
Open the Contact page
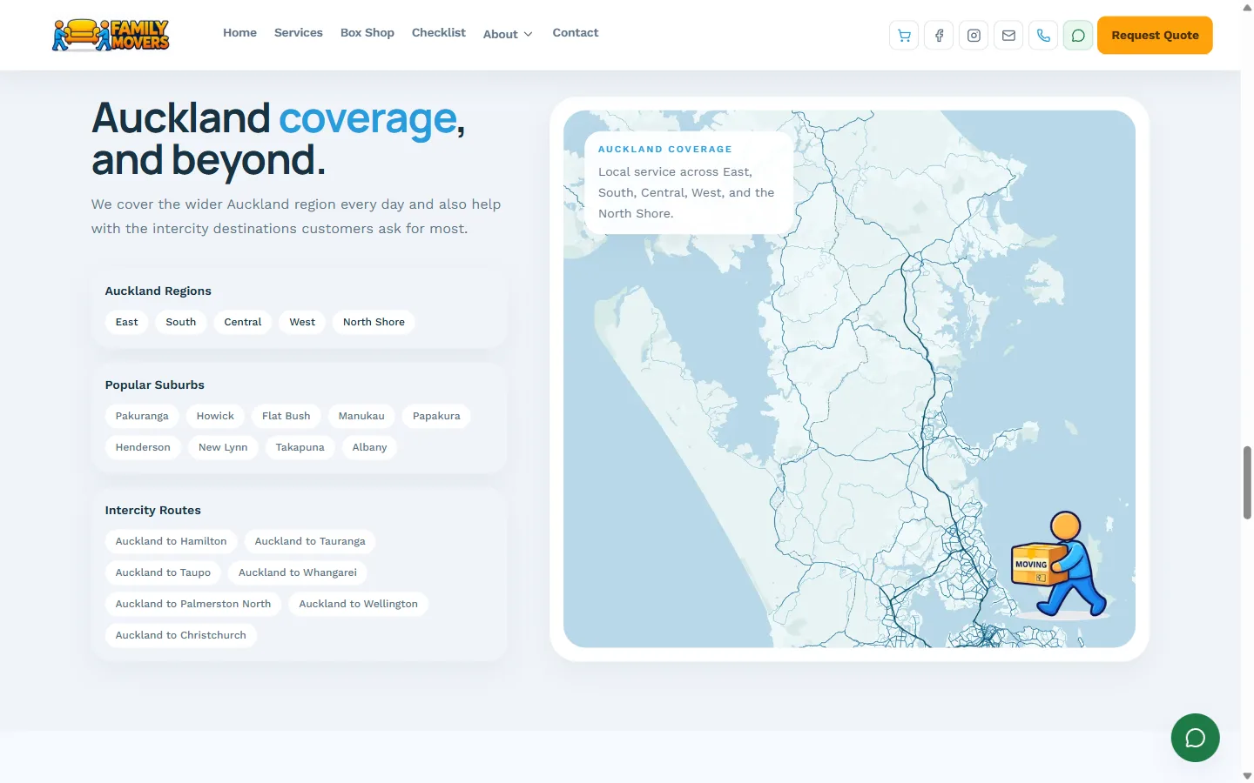click(x=576, y=33)
